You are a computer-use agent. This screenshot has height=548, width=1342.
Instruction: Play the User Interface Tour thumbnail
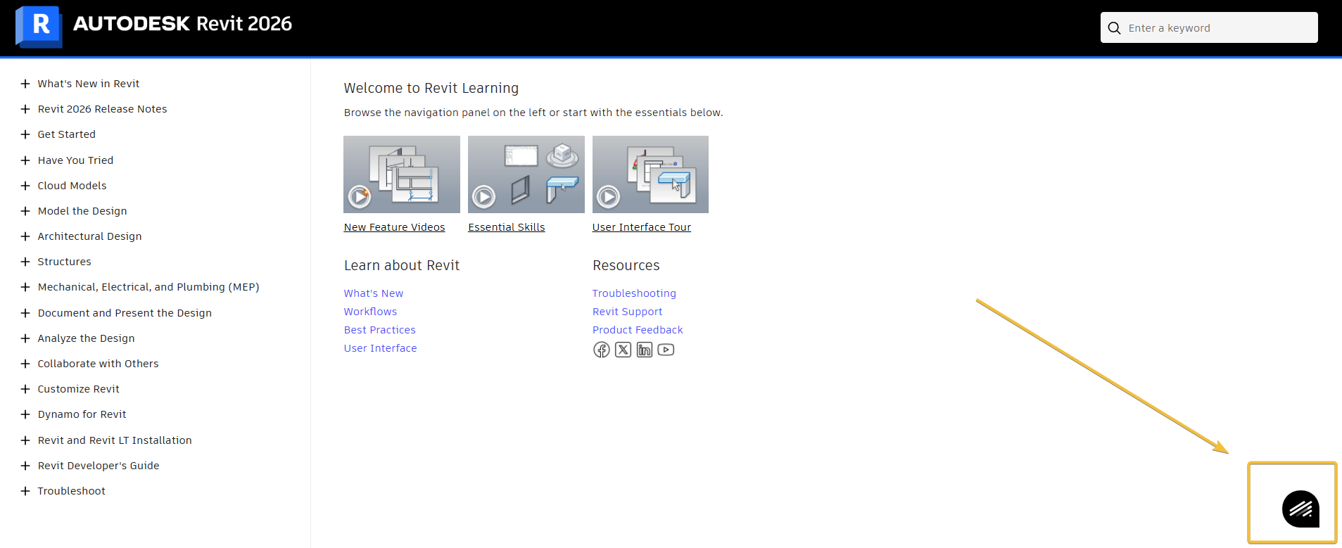(650, 174)
